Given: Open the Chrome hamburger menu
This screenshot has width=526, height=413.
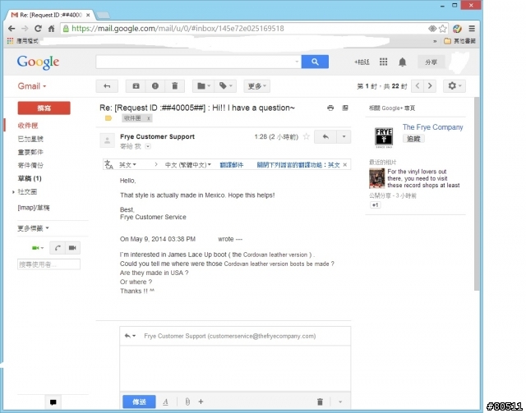Looking at the screenshot, I should click(x=472, y=29).
